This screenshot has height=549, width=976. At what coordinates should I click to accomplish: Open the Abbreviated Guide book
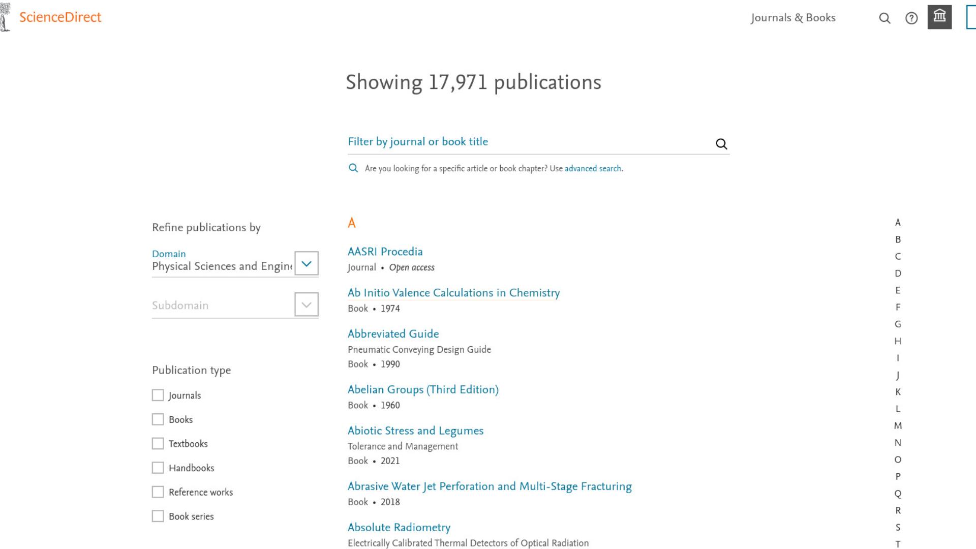[393, 334]
